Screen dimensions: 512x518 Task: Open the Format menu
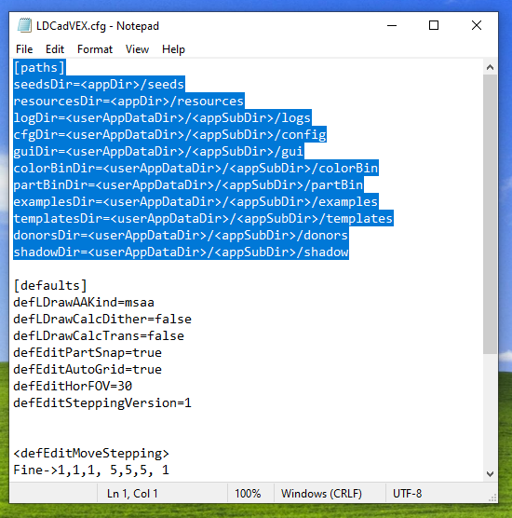click(95, 49)
